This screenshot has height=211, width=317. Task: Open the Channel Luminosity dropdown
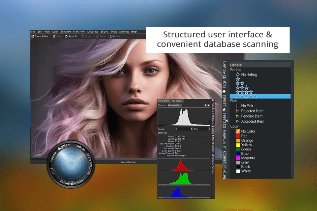point(175,105)
